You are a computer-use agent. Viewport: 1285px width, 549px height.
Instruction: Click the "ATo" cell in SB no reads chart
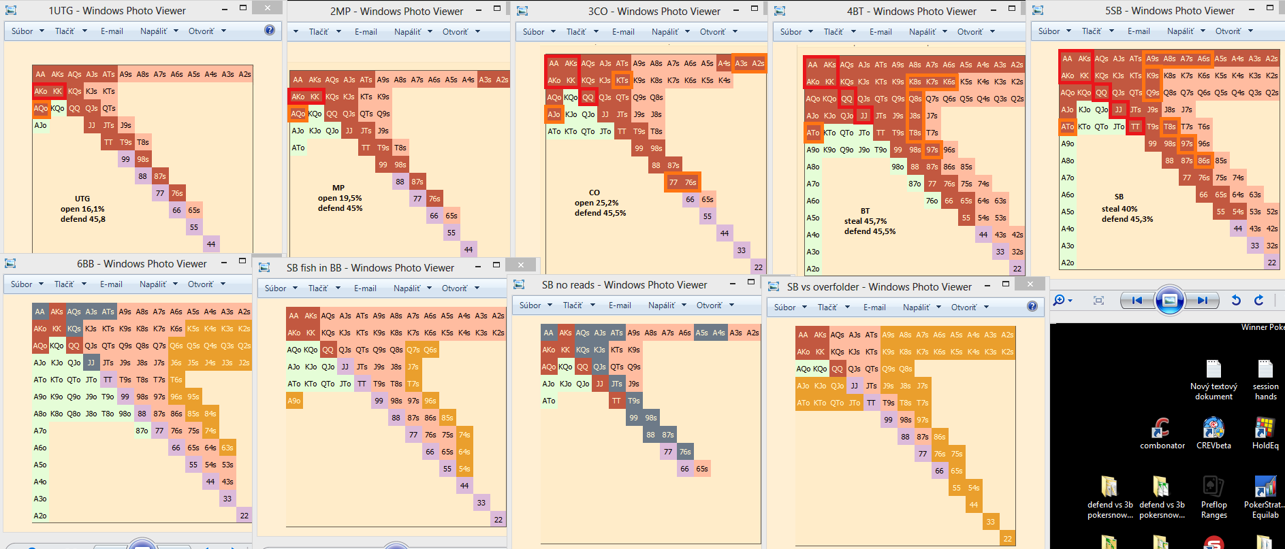pyautogui.click(x=549, y=401)
